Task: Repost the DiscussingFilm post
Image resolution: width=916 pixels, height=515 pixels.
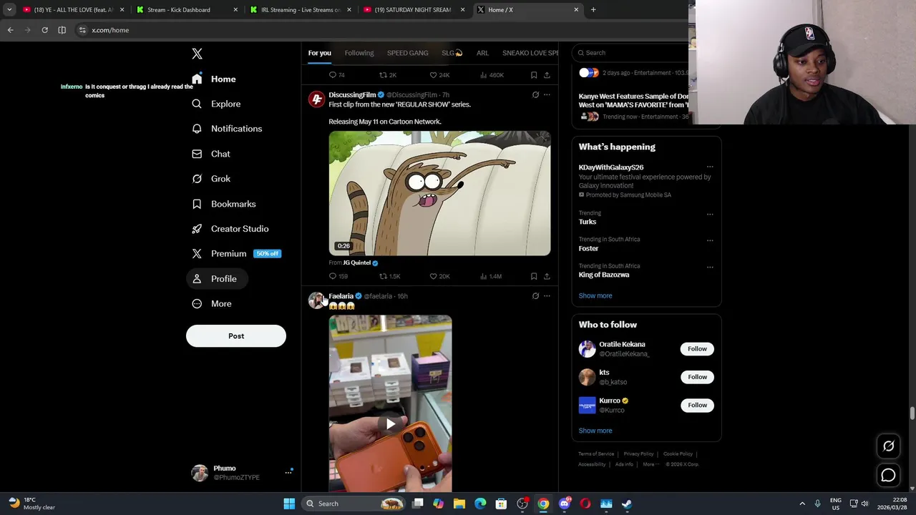Action: pyautogui.click(x=389, y=276)
